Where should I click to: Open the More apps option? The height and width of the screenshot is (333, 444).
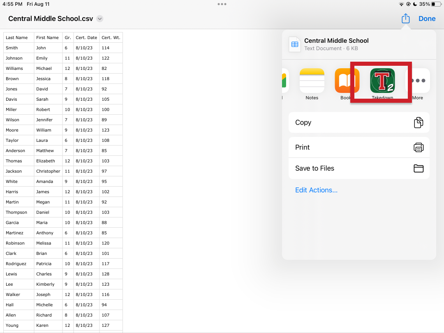click(x=418, y=81)
